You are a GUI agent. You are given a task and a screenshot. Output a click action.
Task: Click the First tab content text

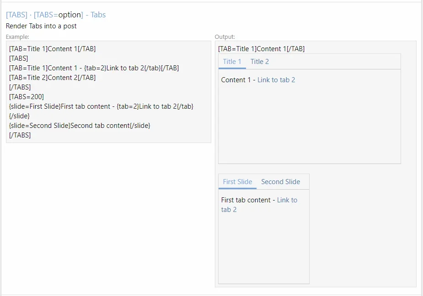(x=246, y=200)
